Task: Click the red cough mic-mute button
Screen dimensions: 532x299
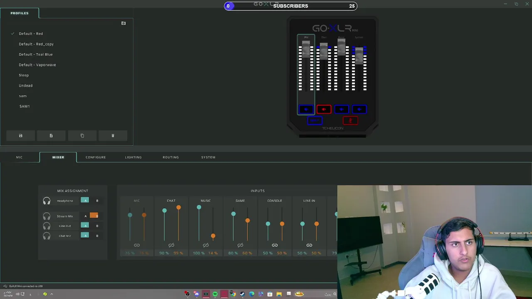Action: click(x=350, y=120)
